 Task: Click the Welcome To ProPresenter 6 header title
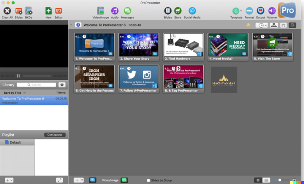coord(104,25)
